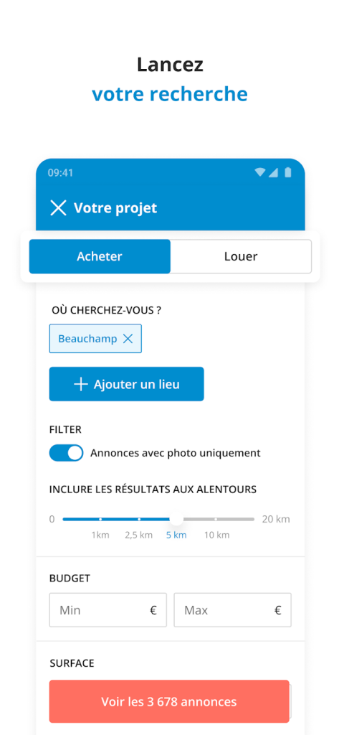339x735 pixels.
Task: Tap the cellular signal icon
Action: (274, 172)
